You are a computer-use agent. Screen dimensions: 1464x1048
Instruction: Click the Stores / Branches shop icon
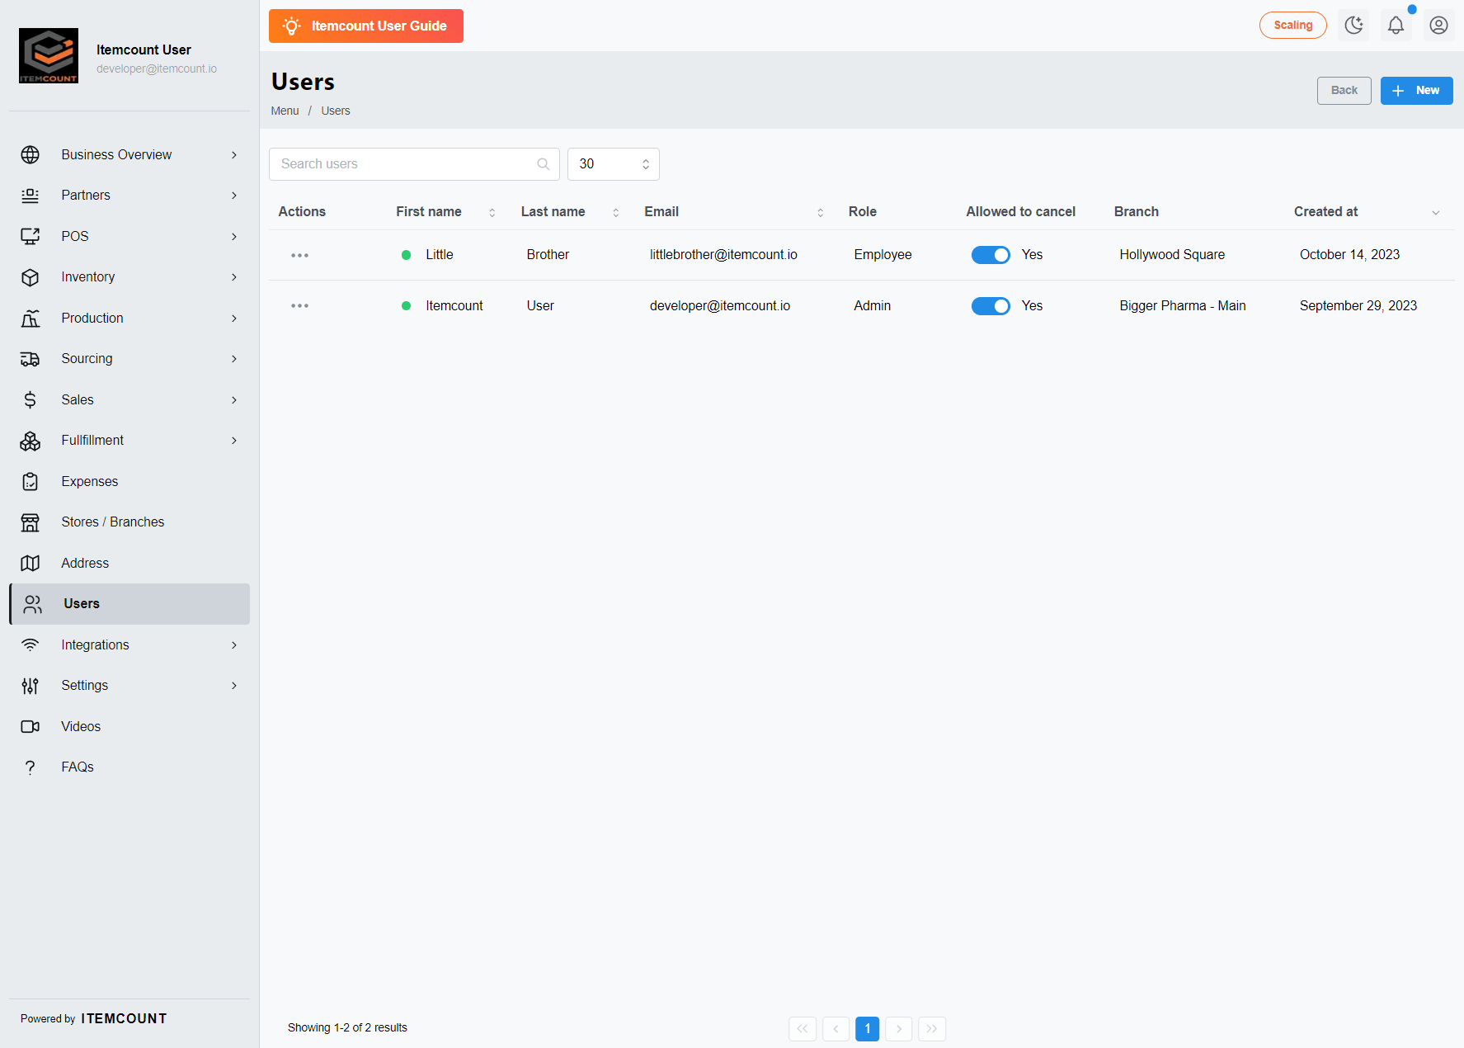click(x=31, y=522)
